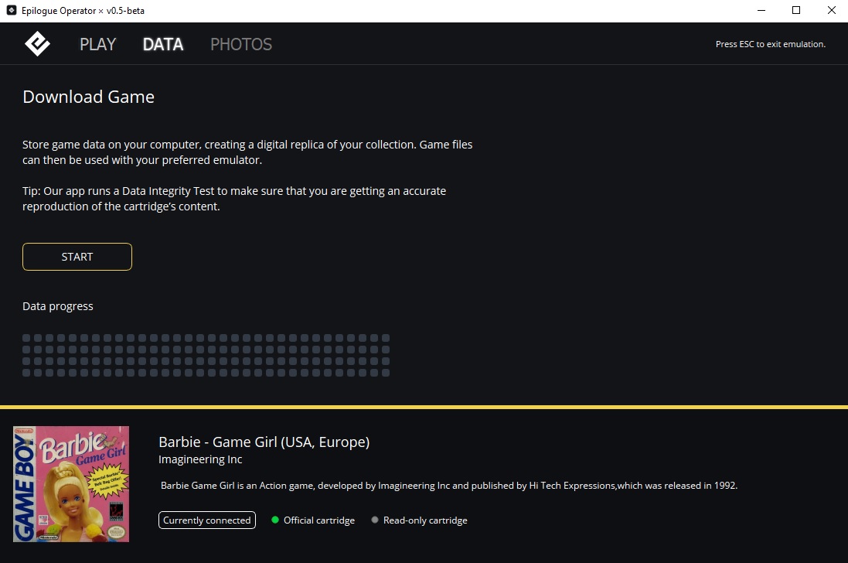Click the Data progress block grid
Viewport: 848px width, 563px height.
[x=206, y=355]
